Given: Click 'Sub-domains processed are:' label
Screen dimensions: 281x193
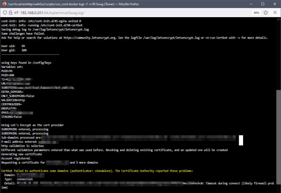Looking at the screenshot, I should 22,138.
